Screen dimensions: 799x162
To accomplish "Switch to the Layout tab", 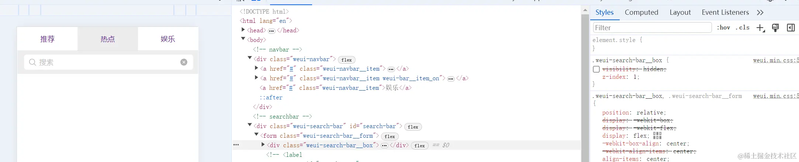I will click(x=680, y=13).
